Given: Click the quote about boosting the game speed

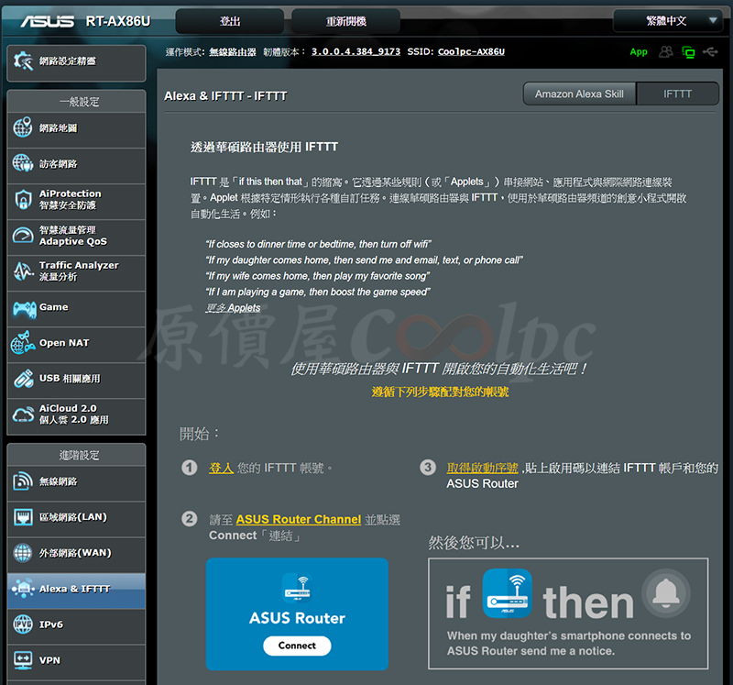Looking at the screenshot, I should (x=318, y=292).
